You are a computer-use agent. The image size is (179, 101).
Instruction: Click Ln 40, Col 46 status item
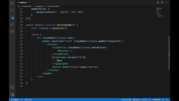pyautogui.click(x=126, y=100)
